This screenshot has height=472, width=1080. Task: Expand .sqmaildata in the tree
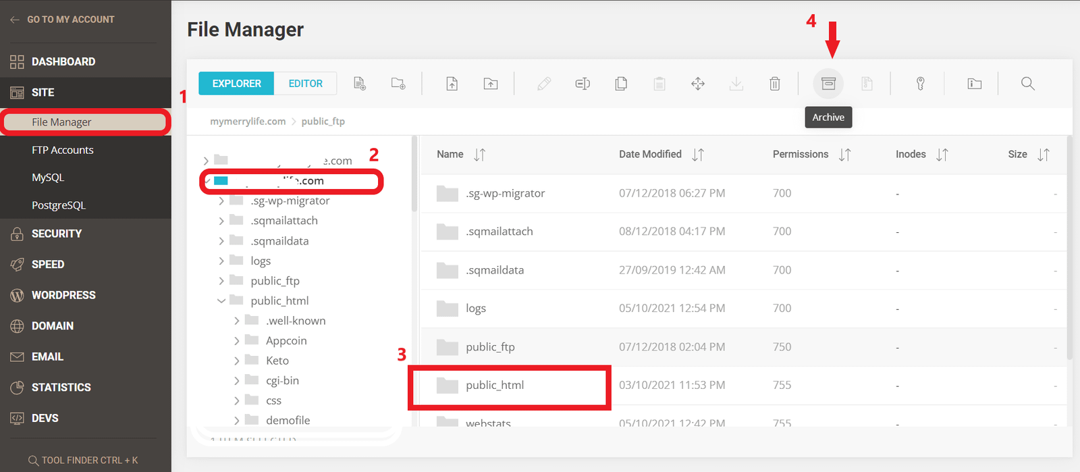[x=221, y=241]
